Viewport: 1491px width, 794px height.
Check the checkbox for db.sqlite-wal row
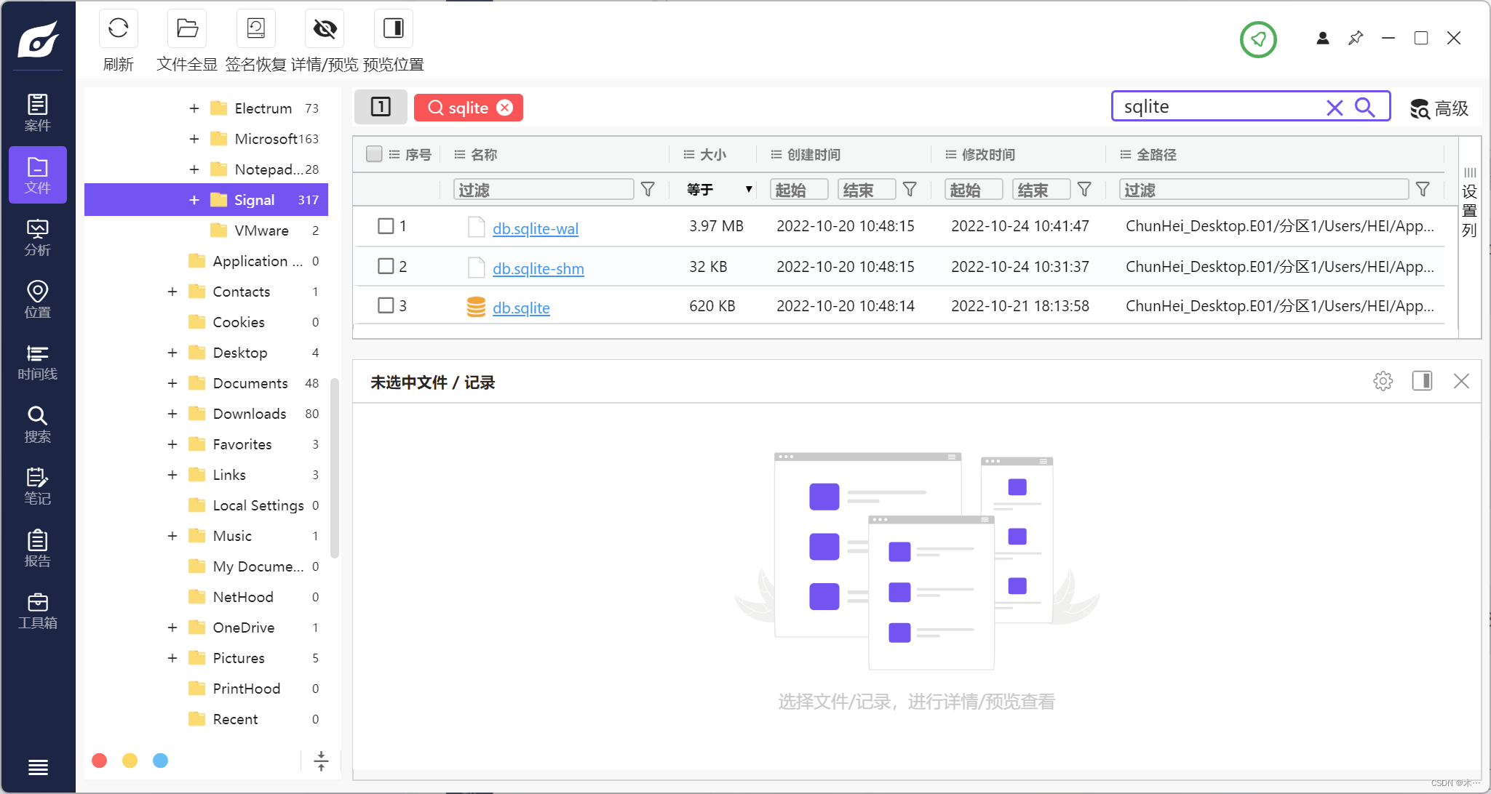[386, 226]
